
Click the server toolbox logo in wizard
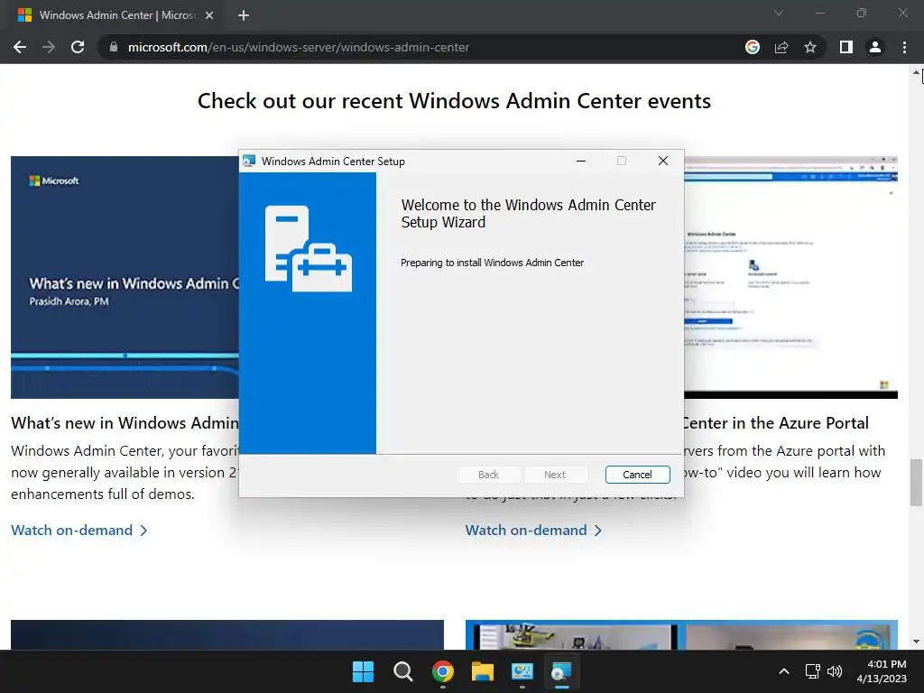pos(309,249)
